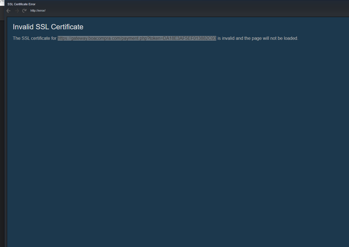Image resolution: width=349 pixels, height=247 pixels.
Task: Click the SSL Certificate Error window title
Action: pos(21,4)
